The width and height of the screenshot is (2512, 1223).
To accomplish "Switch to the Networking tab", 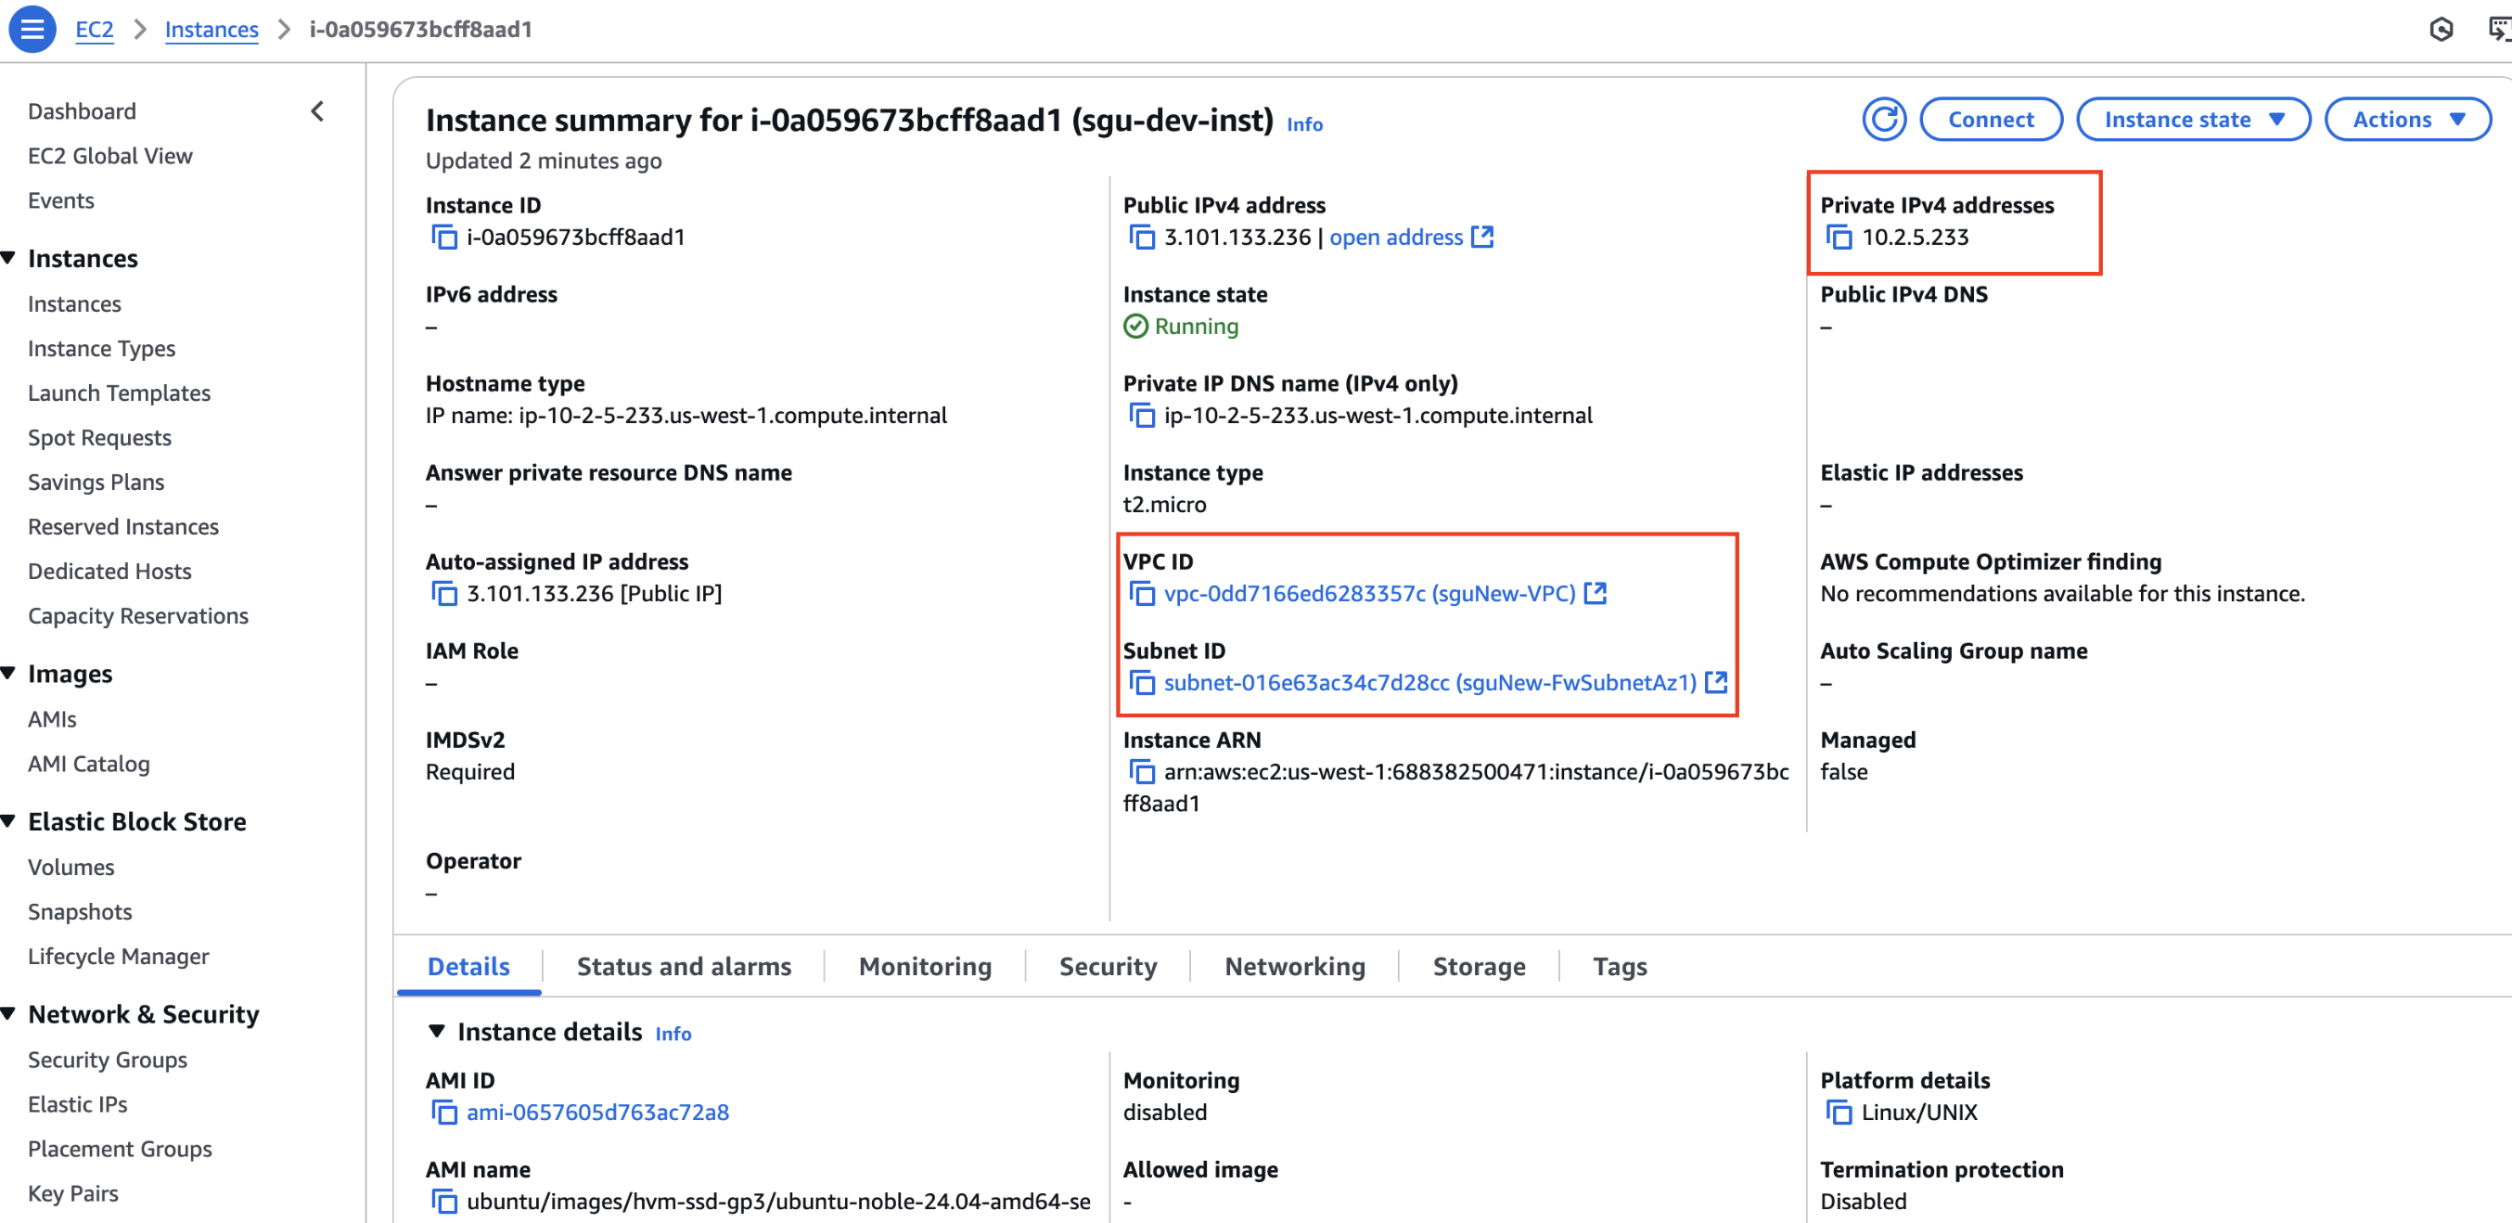I will pos(1294,967).
